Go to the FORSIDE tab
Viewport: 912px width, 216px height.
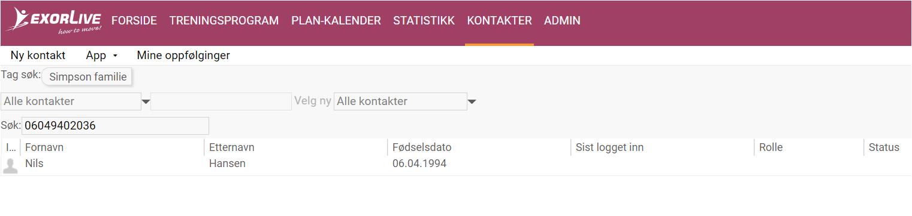pos(134,21)
